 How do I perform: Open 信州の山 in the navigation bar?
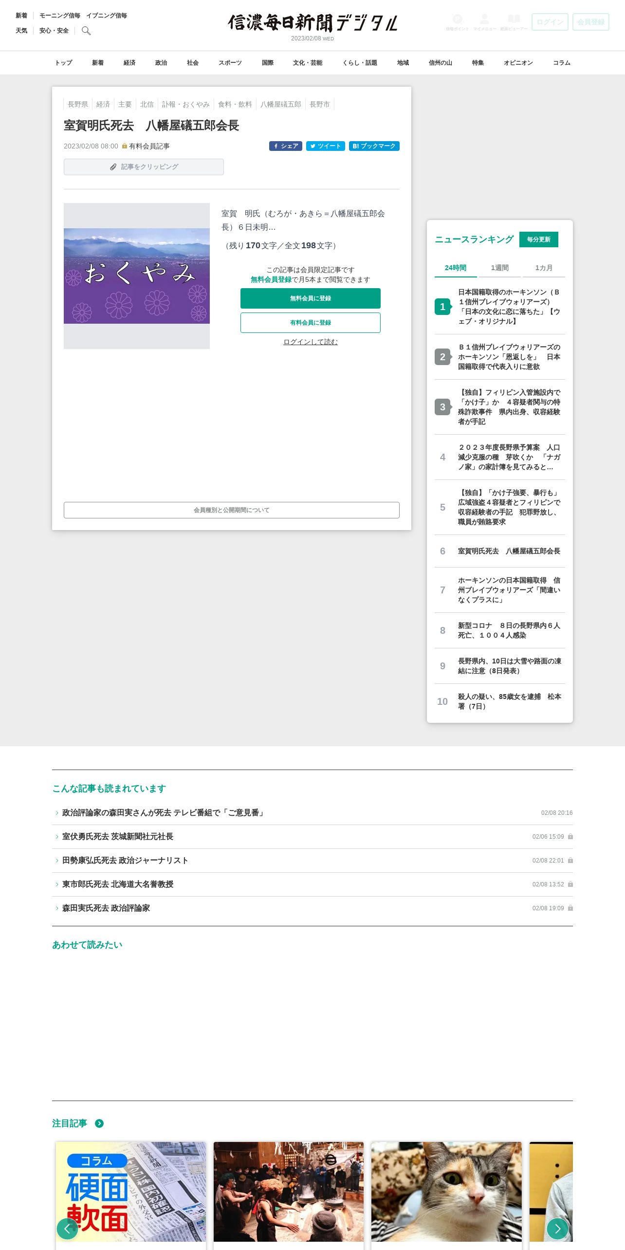pyautogui.click(x=441, y=63)
